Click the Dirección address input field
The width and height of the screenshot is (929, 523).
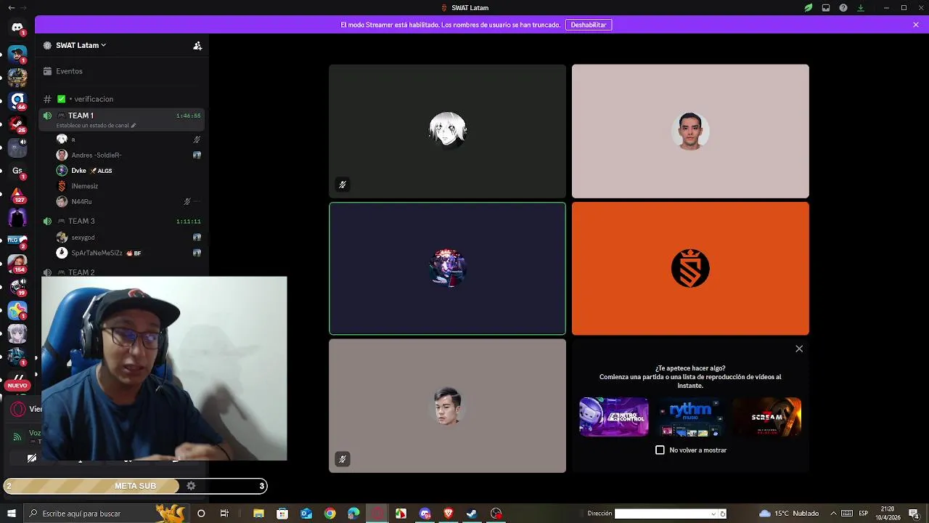(x=662, y=514)
